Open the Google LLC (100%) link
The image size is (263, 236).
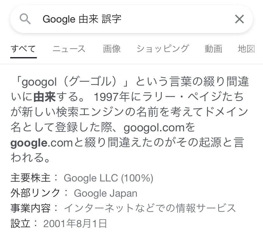coord(108,178)
